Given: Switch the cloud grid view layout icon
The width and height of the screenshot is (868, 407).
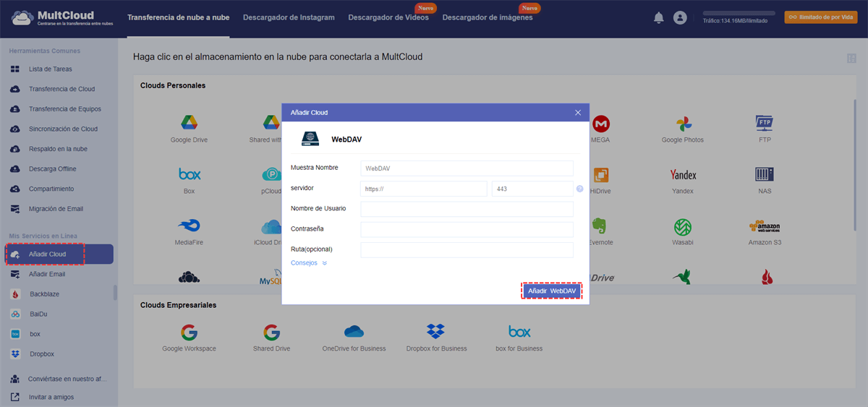Looking at the screenshot, I should click(851, 59).
